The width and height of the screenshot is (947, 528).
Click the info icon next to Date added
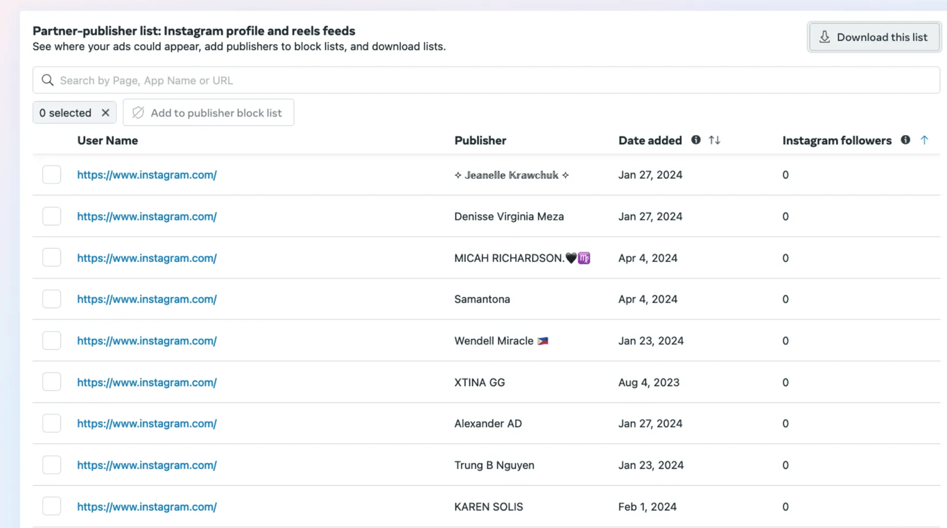(695, 140)
